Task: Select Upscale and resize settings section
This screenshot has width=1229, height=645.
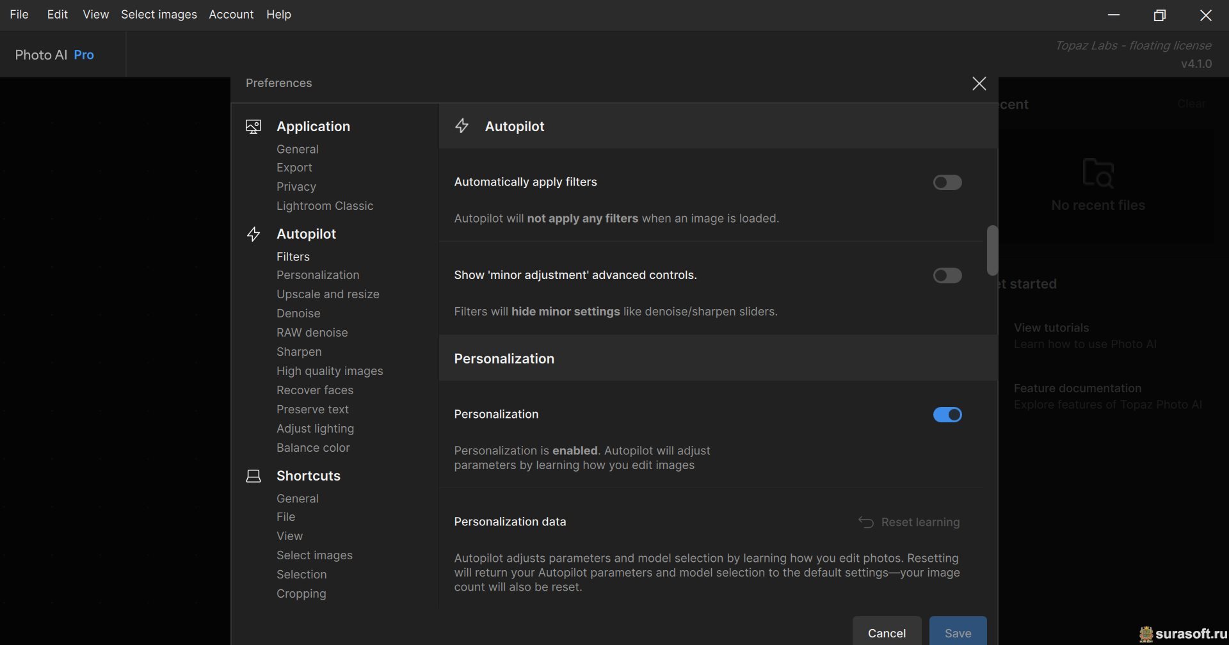Action: click(x=328, y=294)
